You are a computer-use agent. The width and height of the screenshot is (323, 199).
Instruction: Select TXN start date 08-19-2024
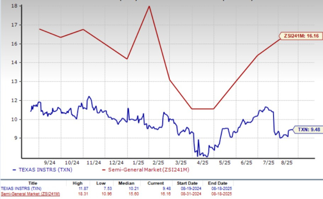pyautogui.click(x=191, y=189)
